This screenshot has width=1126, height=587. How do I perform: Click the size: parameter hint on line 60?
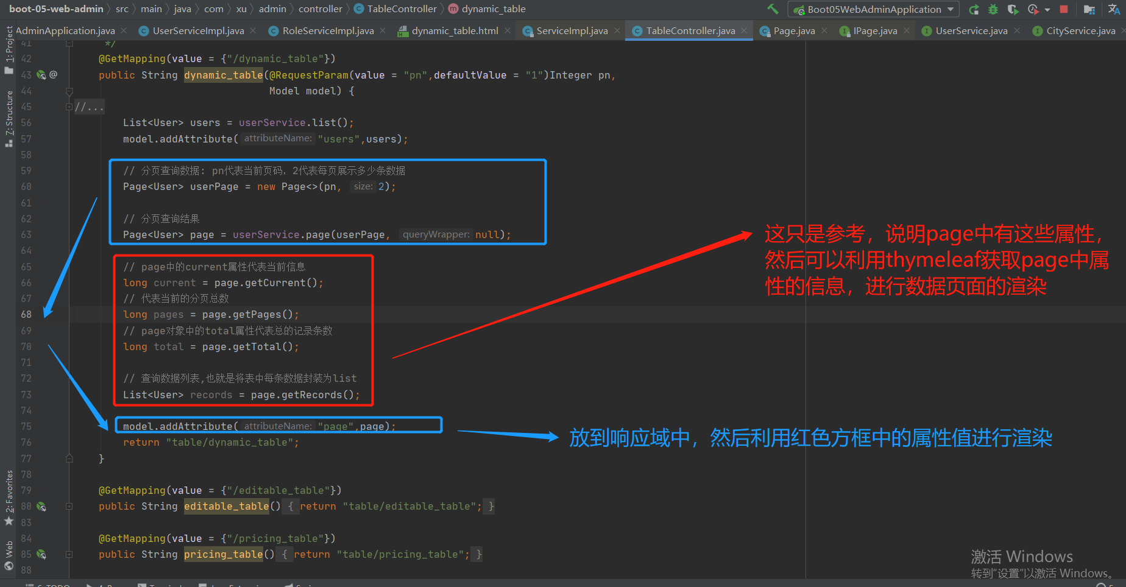[363, 186]
